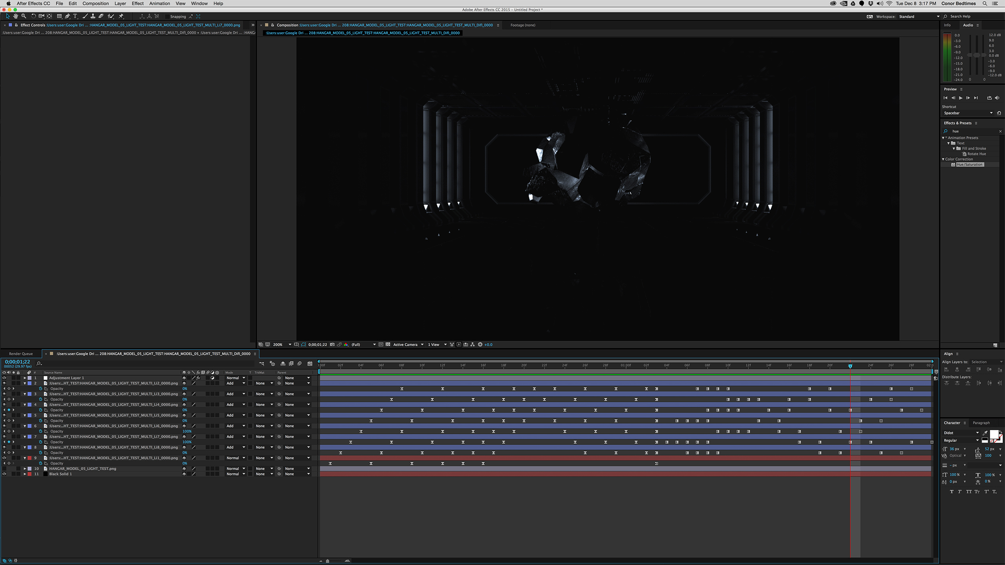Open the Effect menu
The width and height of the screenshot is (1005, 565).
pyautogui.click(x=137, y=3)
